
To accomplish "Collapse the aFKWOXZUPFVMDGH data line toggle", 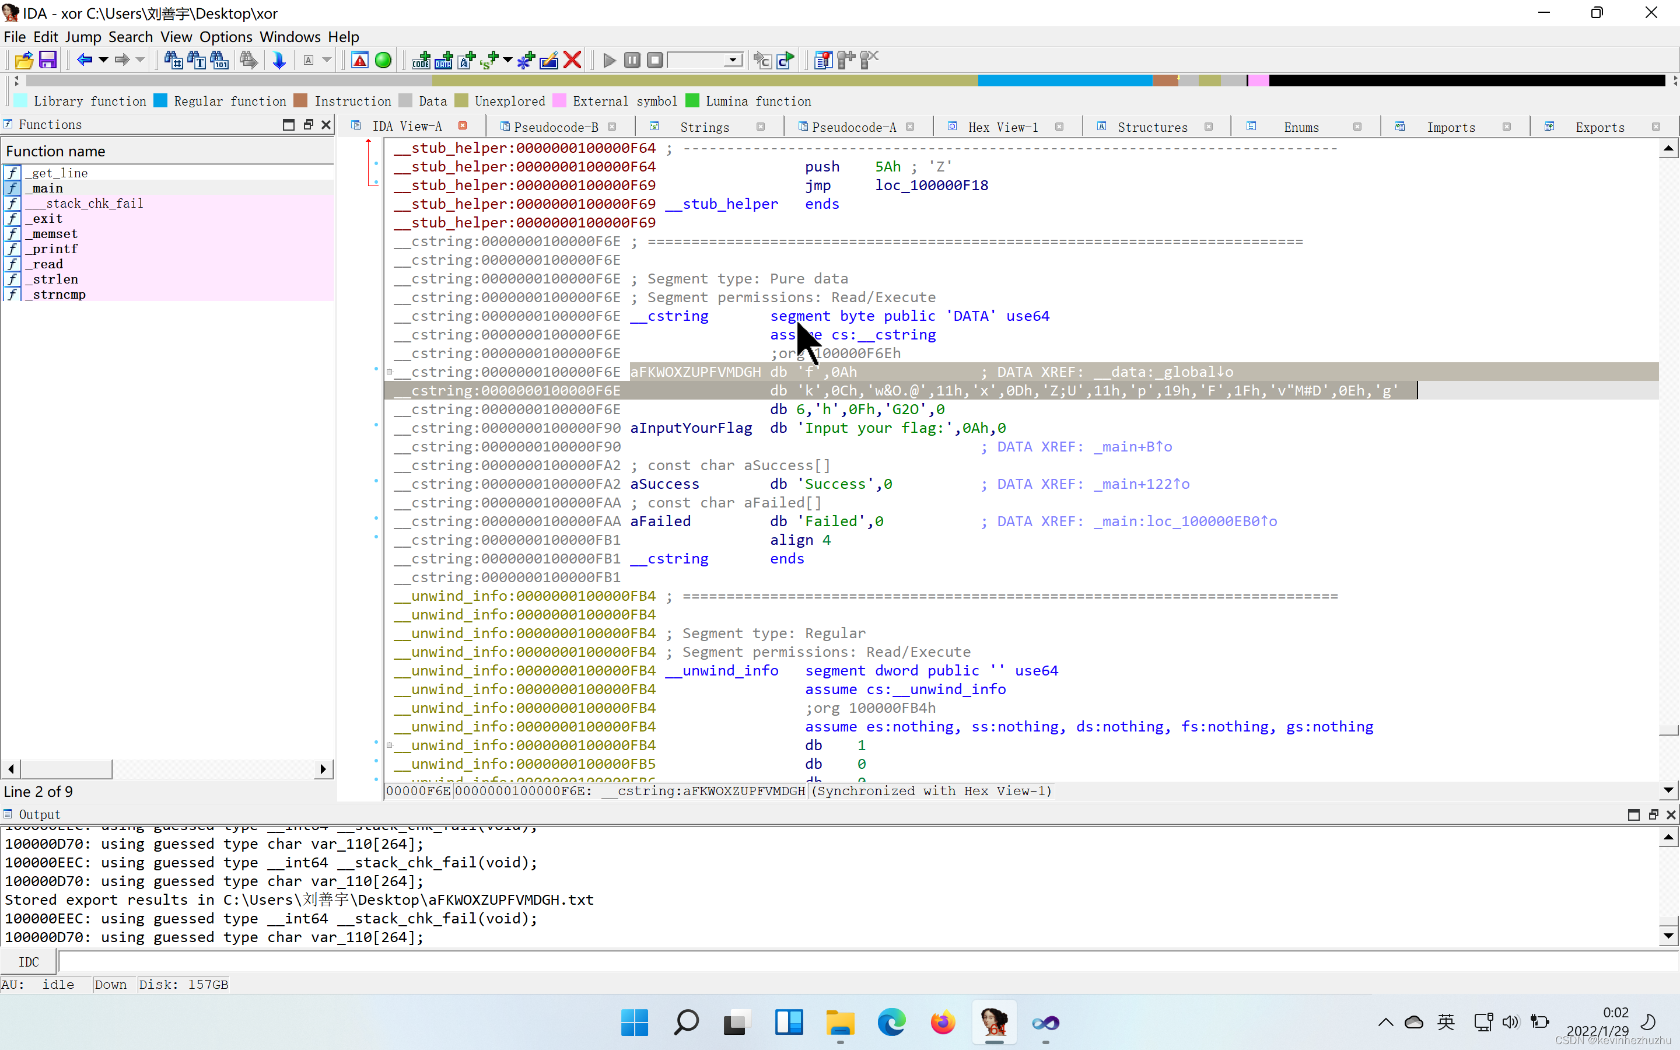I will [x=390, y=373].
